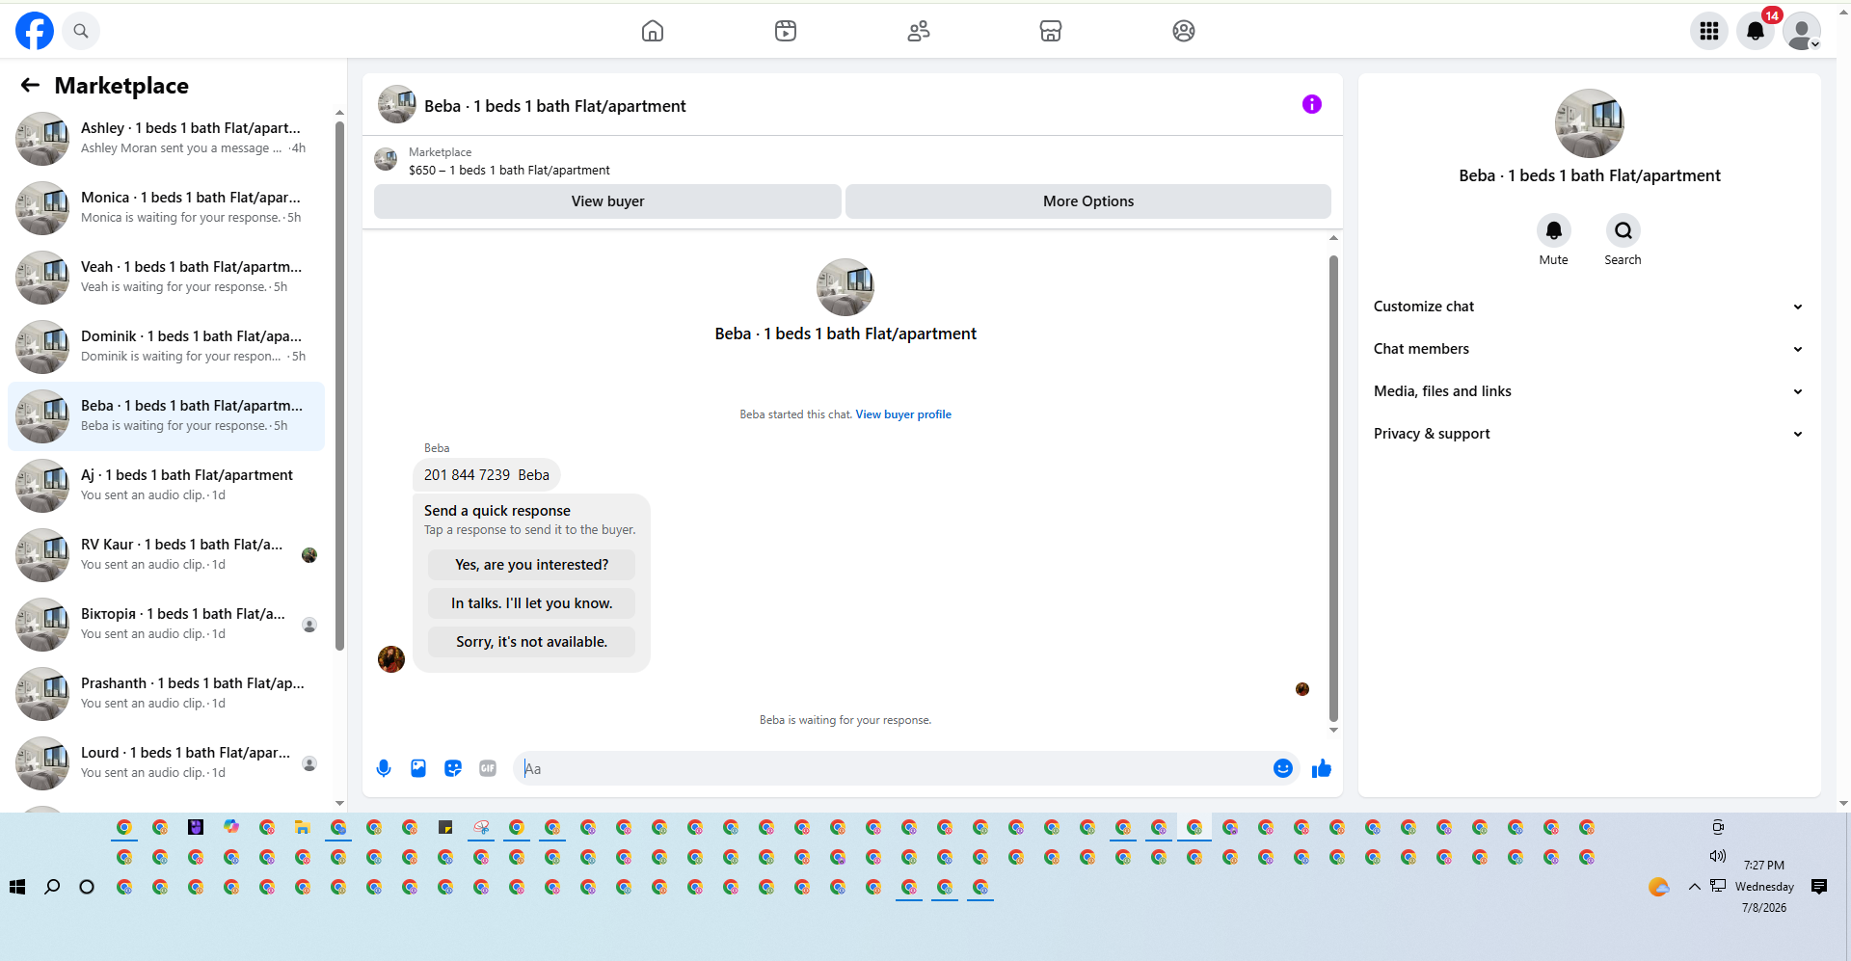Open Dominik's apartment conversation

pos(166,347)
